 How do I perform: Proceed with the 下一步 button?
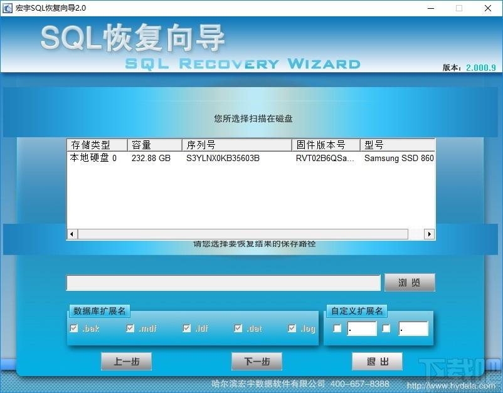click(257, 361)
